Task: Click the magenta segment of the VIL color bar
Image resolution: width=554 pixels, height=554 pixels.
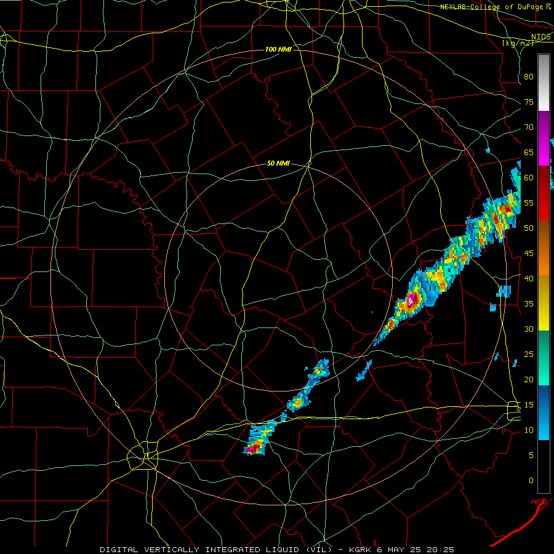Action: 544,138
